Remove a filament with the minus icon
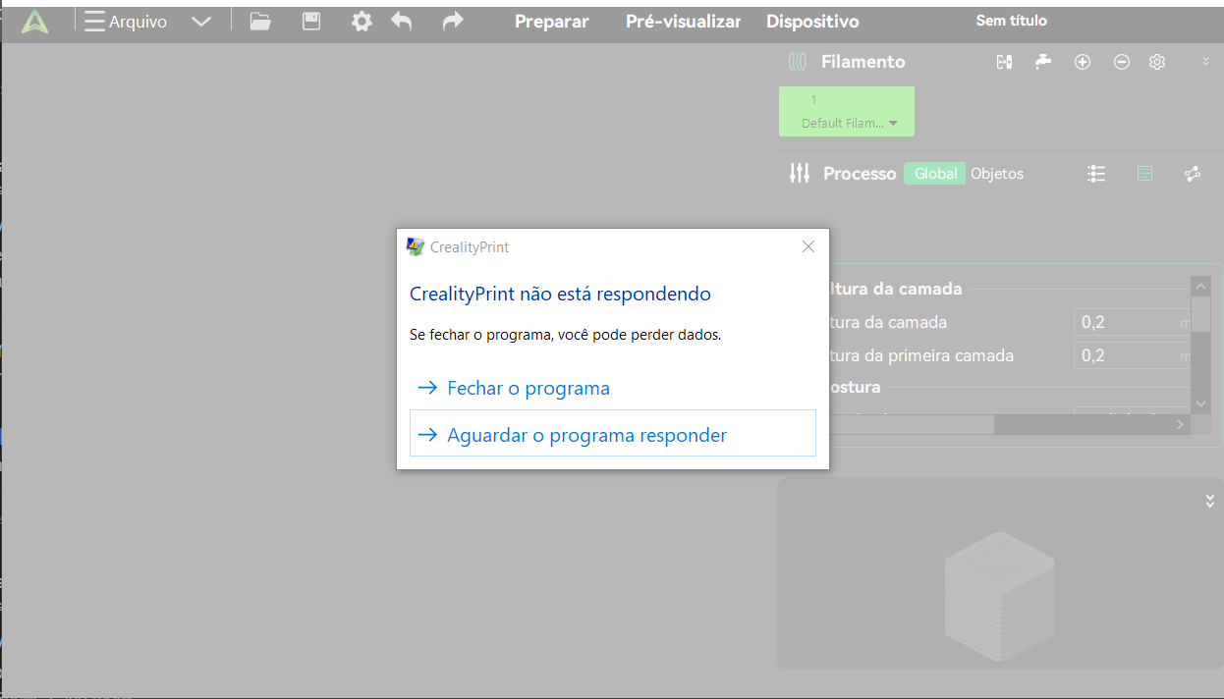The image size is (1224, 699). [1122, 62]
